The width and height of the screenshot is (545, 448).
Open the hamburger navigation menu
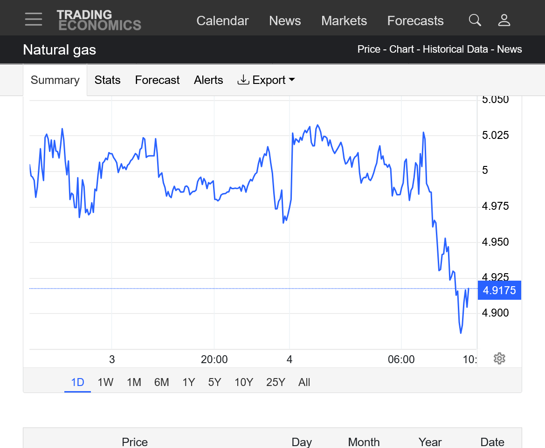coord(34,20)
